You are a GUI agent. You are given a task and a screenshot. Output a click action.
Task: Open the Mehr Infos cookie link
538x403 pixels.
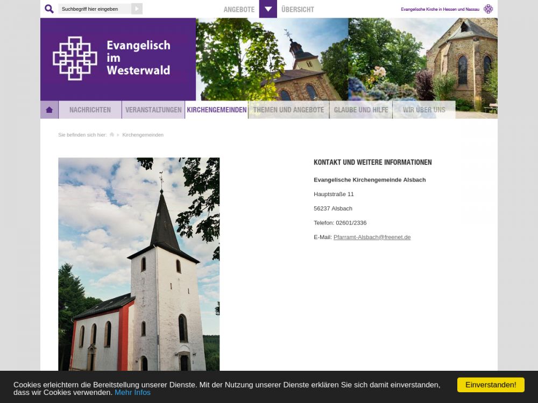(132, 392)
